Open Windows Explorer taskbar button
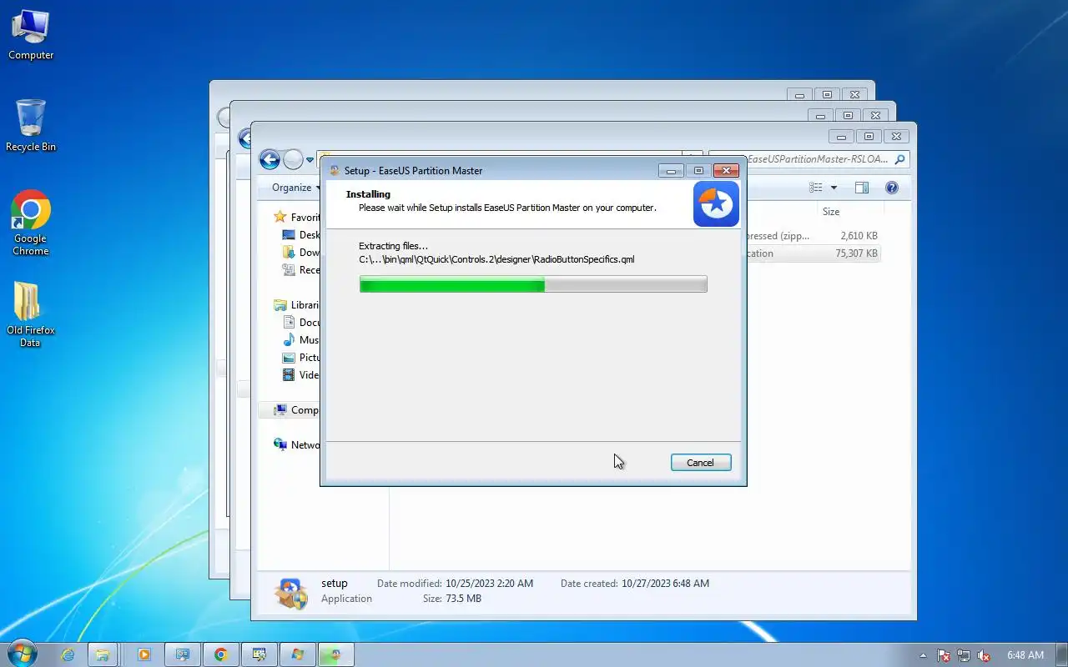 pyautogui.click(x=103, y=654)
